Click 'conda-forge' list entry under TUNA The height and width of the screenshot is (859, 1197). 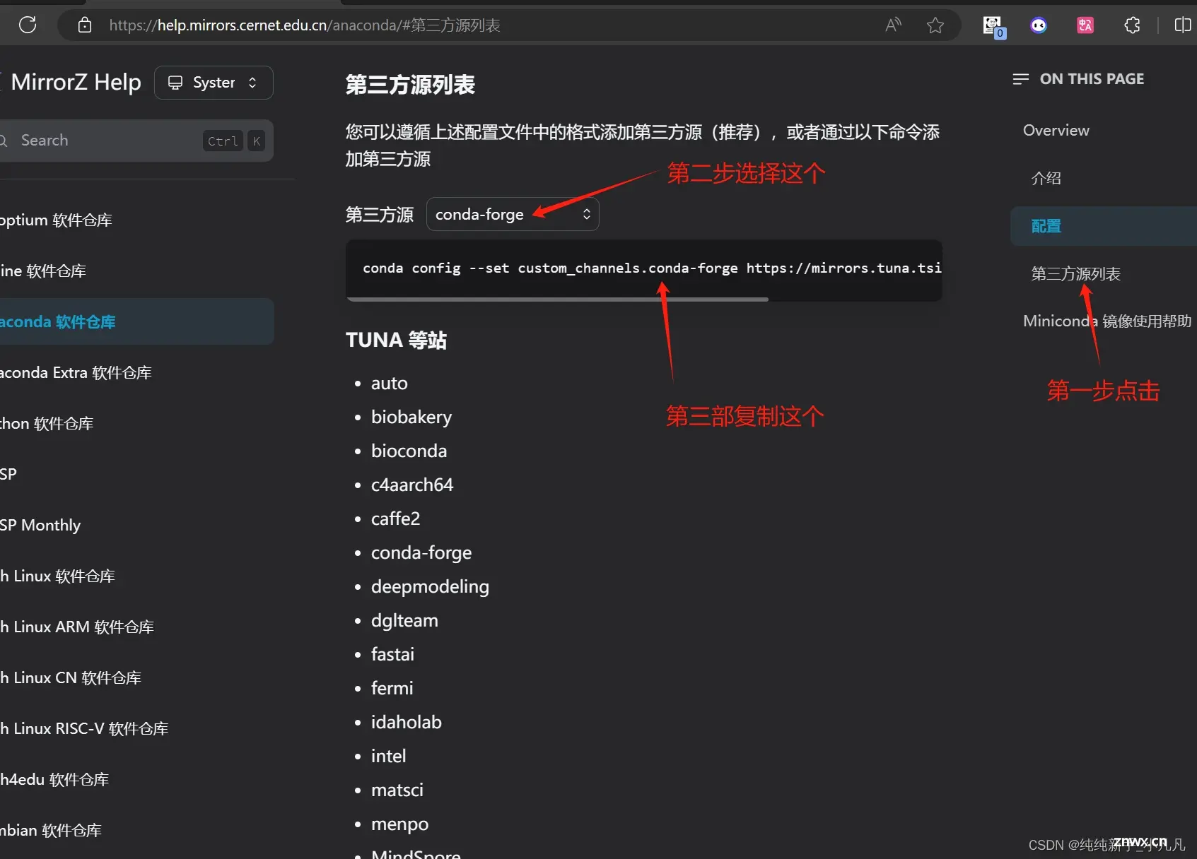click(421, 553)
